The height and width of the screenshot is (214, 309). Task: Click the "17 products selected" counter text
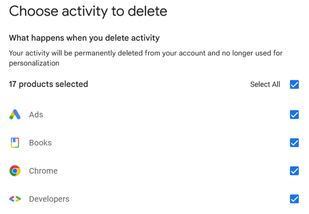[x=48, y=84]
